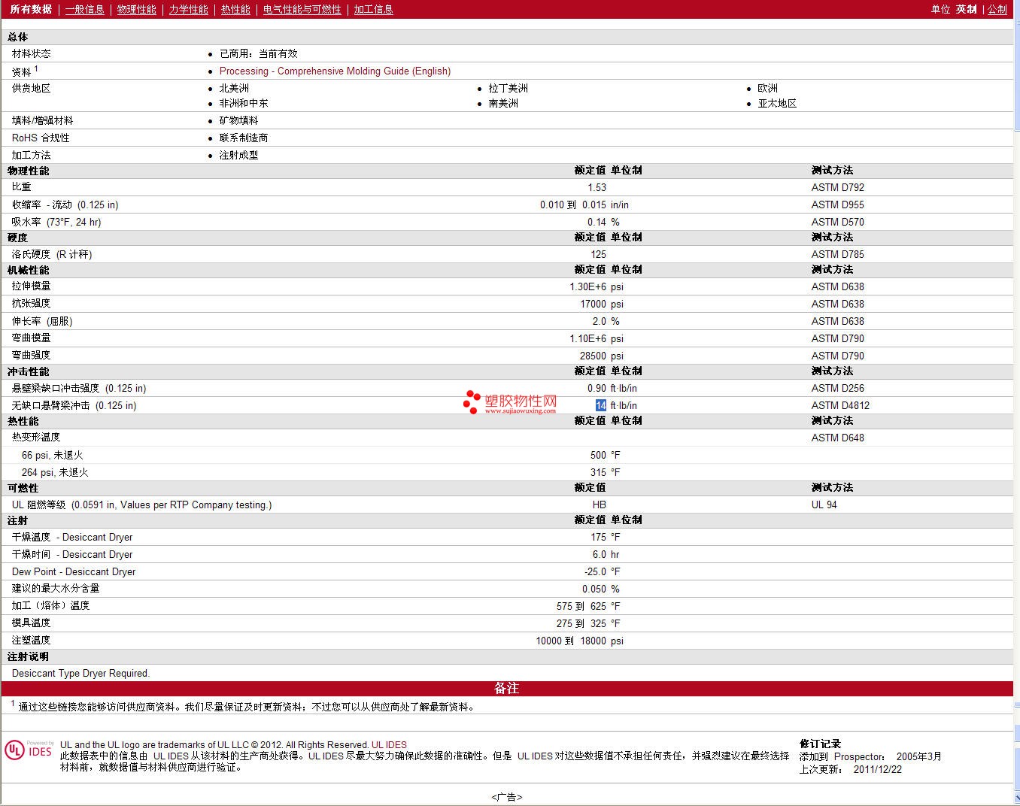This screenshot has height=806, width=1020.
Task: Click the scrollbar up arrow
Action: [x=1016, y=5]
